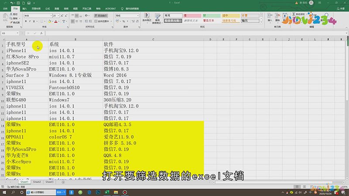Apply the Bad (差) cell style
This screenshot has width=349, height=196.
192,16
